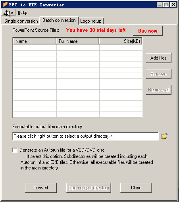Click the Close button at bottom
The image size is (179, 202).
136,188
